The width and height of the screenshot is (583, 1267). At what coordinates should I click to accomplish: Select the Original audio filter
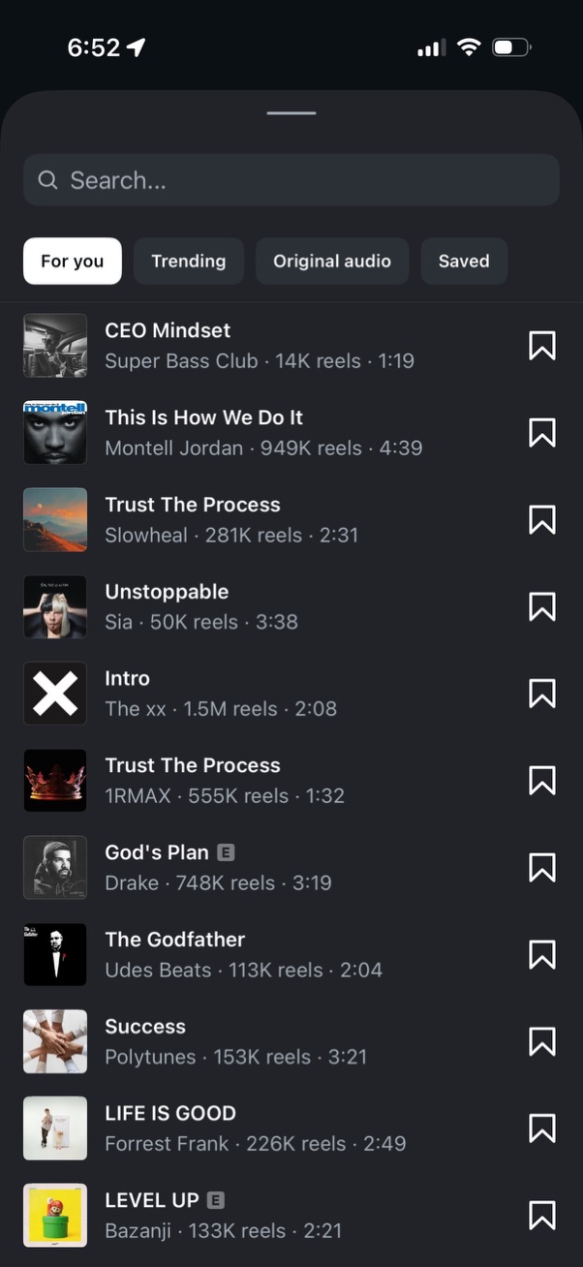click(332, 261)
